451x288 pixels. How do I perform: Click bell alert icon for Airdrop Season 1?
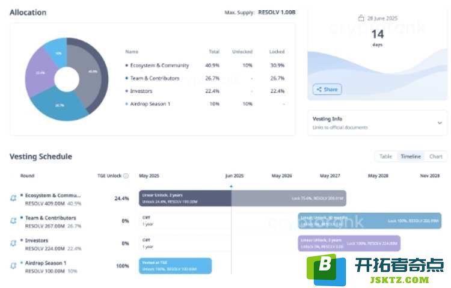(x=13, y=266)
